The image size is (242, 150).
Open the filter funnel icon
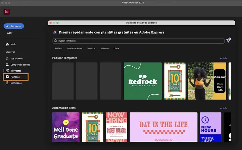pos(228,40)
